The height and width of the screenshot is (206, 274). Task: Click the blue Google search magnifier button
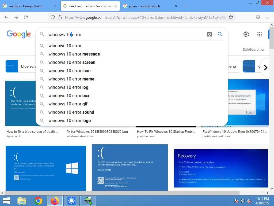220,34
